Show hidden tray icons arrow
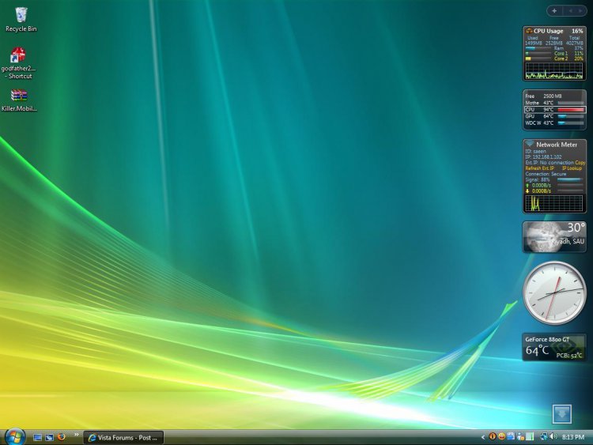Viewport: 593px width, 445px height. click(483, 437)
